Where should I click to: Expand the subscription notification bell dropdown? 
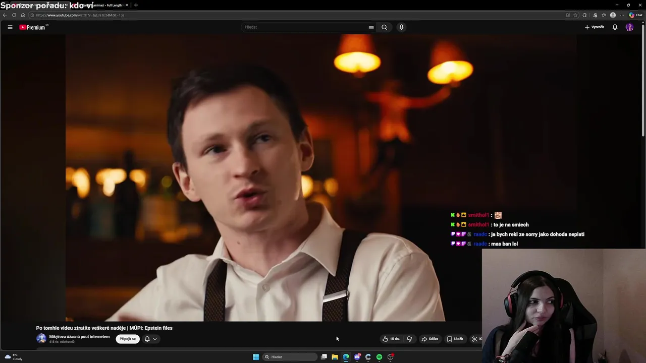click(151, 339)
